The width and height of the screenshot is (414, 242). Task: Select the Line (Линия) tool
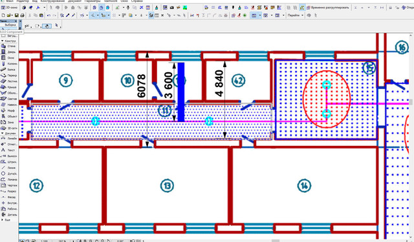point(8,168)
